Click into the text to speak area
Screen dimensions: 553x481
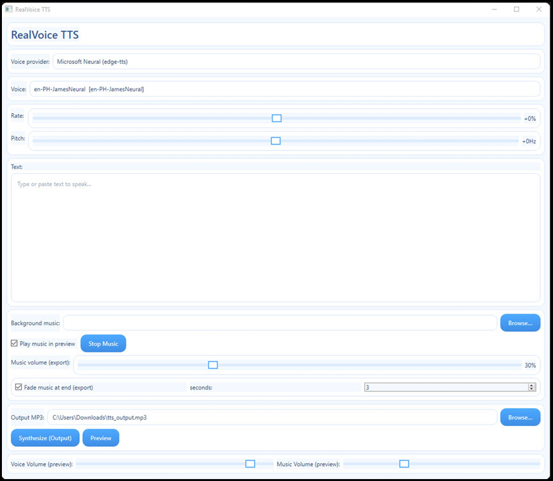(x=275, y=237)
